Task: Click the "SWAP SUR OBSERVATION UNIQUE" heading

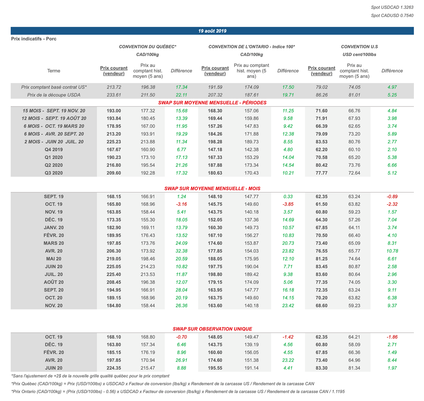Action: tap(212, 329)
